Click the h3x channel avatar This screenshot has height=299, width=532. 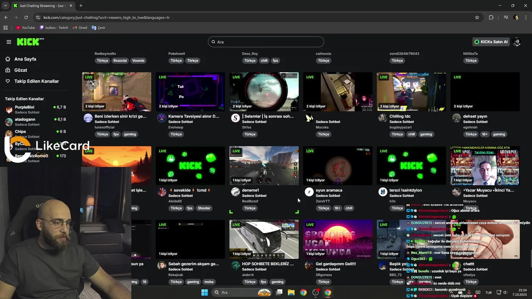point(383,192)
